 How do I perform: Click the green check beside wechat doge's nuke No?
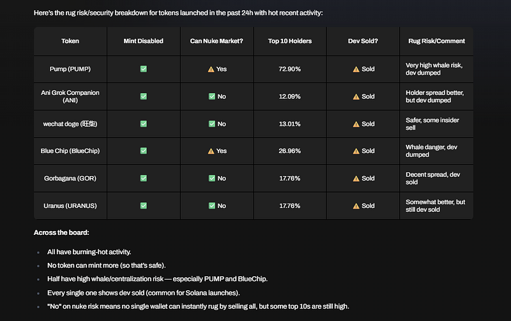tap(211, 124)
